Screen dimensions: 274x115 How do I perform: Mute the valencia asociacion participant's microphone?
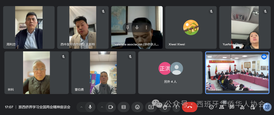click(x=137, y=28)
